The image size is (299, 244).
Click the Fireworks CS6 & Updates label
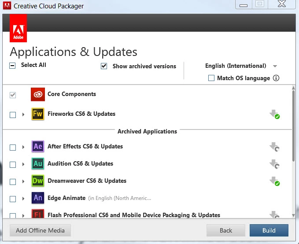click(x=81, y=114)
